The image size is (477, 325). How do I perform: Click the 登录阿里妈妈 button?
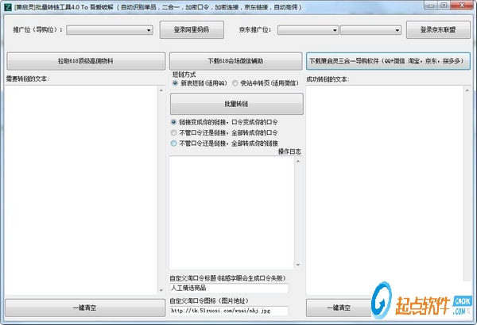[x=192, y=30]
